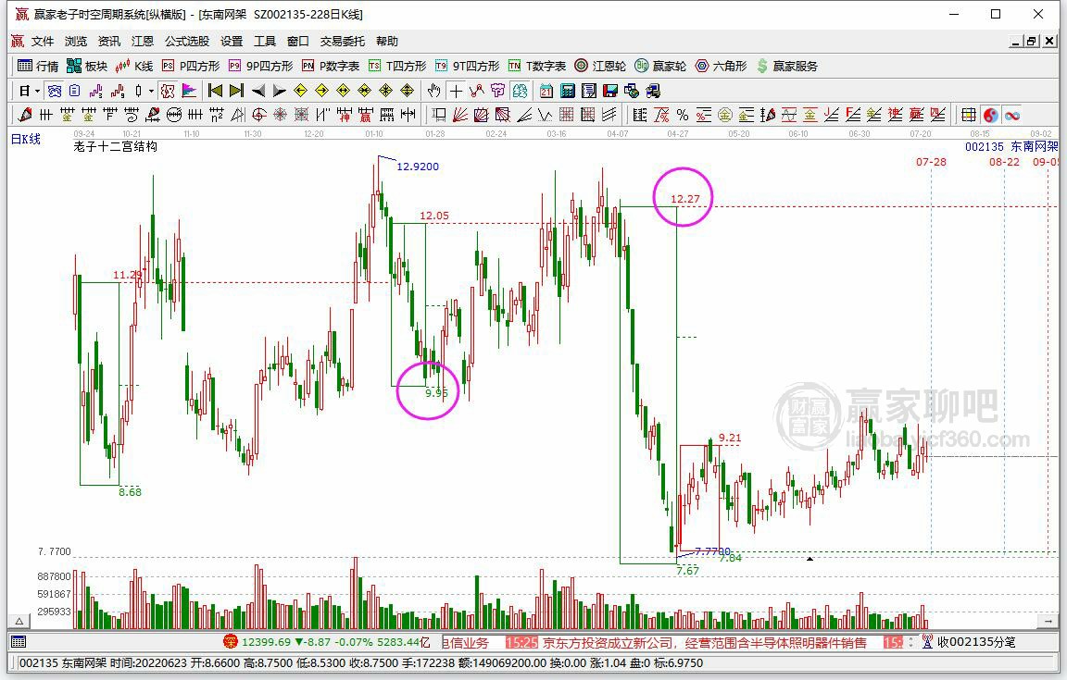Select the fan lines drawing tool
The height and width of the screenshot is (680, 1067).
(460, 115)
